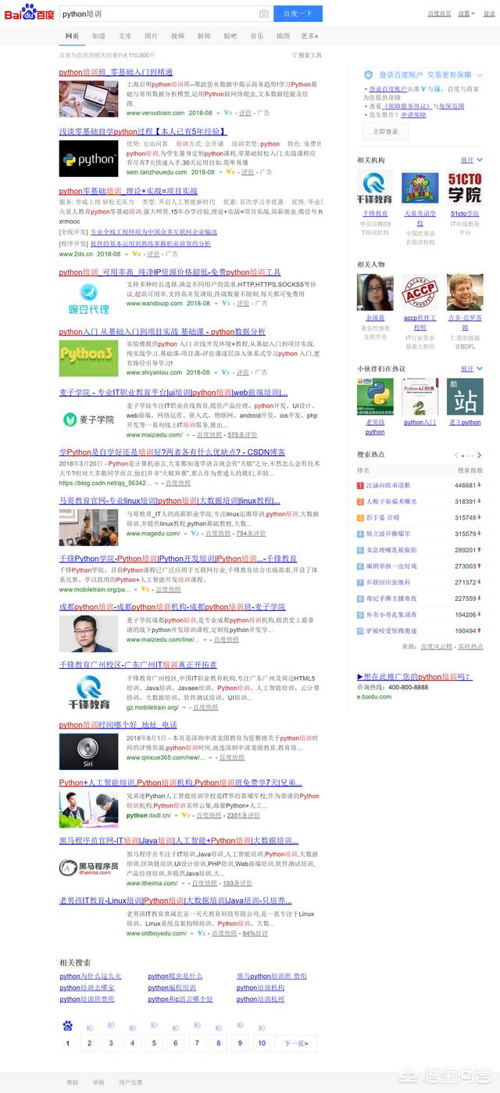
Task: Click V3 credit badge of tanzhouedu result
Action: [232, 172]
